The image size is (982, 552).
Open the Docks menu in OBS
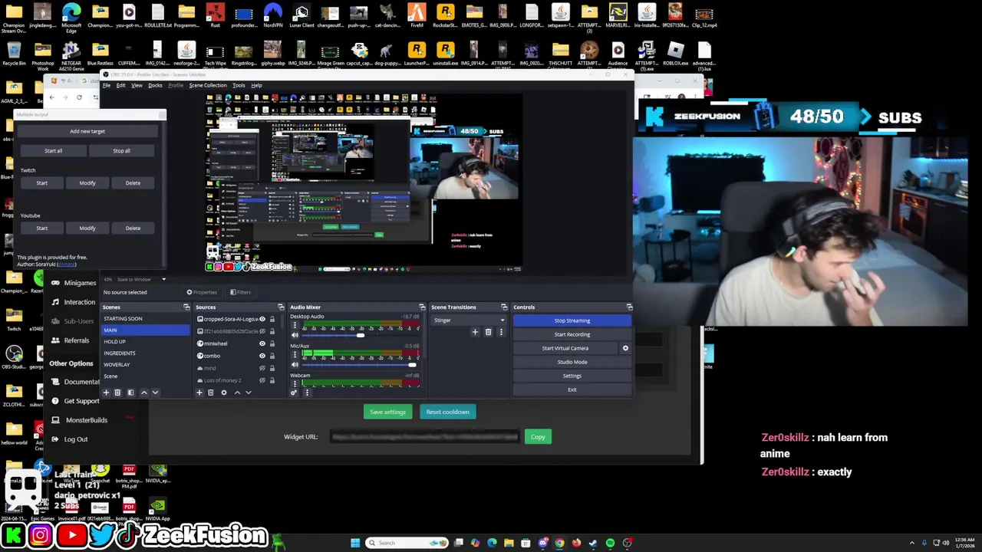pyautogui.click(x=155, y=85)
